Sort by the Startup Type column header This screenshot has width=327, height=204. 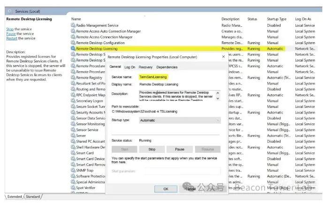tap(277, 19)
